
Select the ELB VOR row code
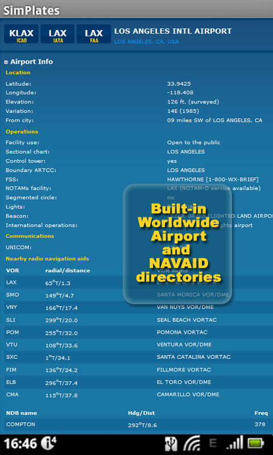11,382
